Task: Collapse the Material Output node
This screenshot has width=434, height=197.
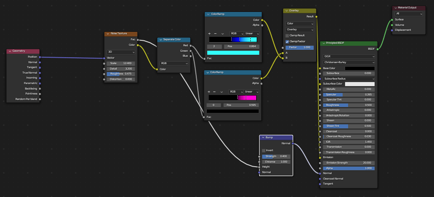Action: tap(396, 8)
